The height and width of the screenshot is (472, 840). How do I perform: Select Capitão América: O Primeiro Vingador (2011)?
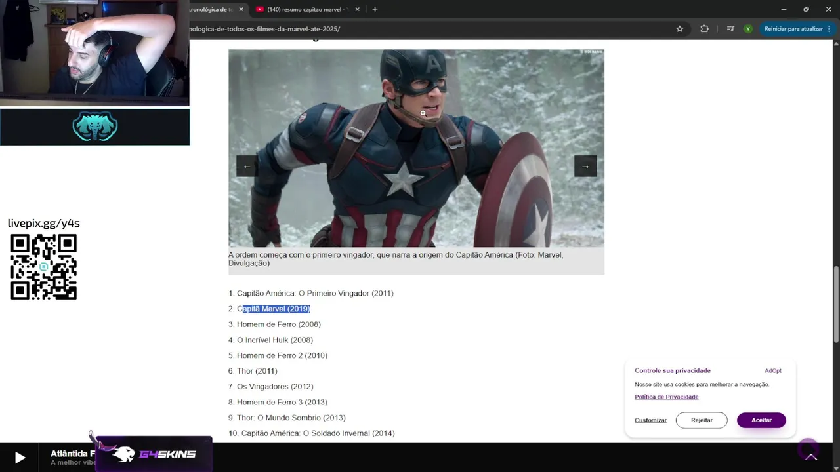(315, 293)
